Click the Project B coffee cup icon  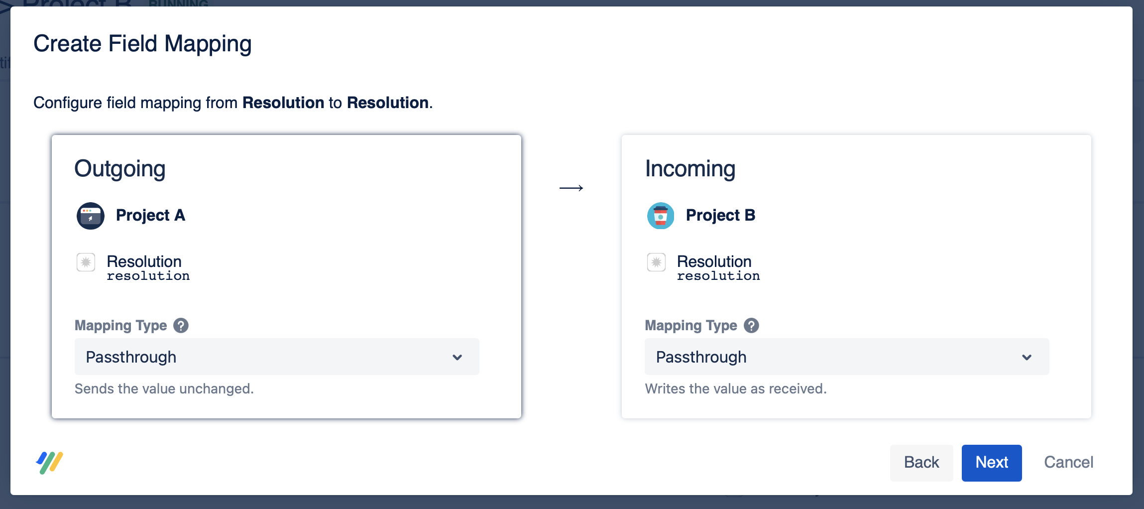[x=660, y=216]
